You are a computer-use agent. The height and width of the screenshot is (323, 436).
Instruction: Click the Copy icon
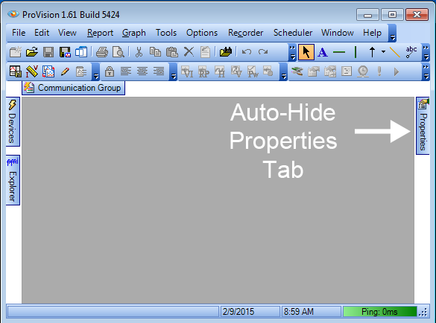[155, 52]
